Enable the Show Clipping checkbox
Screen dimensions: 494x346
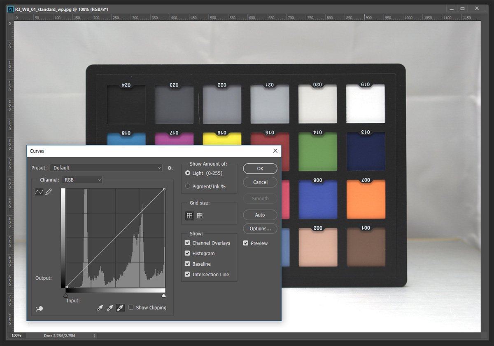(131, 307)
